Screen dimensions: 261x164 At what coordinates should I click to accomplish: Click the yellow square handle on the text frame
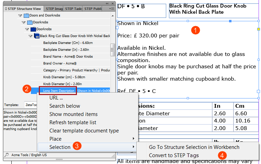tap(258, 29)
